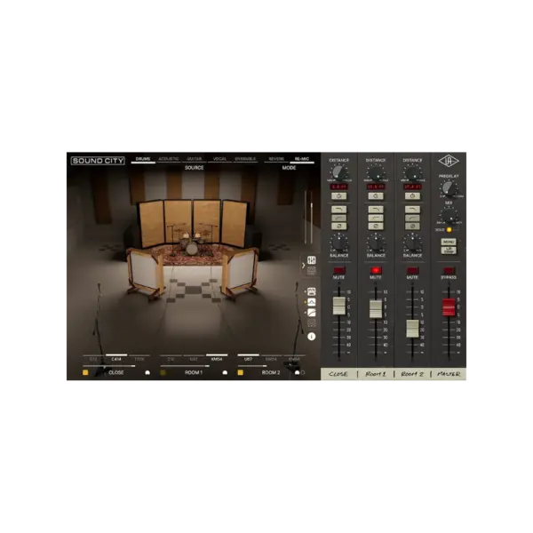The image size is (533, 533).
Task: Choose the KM54 mic for Room 1
Action: 217,359
